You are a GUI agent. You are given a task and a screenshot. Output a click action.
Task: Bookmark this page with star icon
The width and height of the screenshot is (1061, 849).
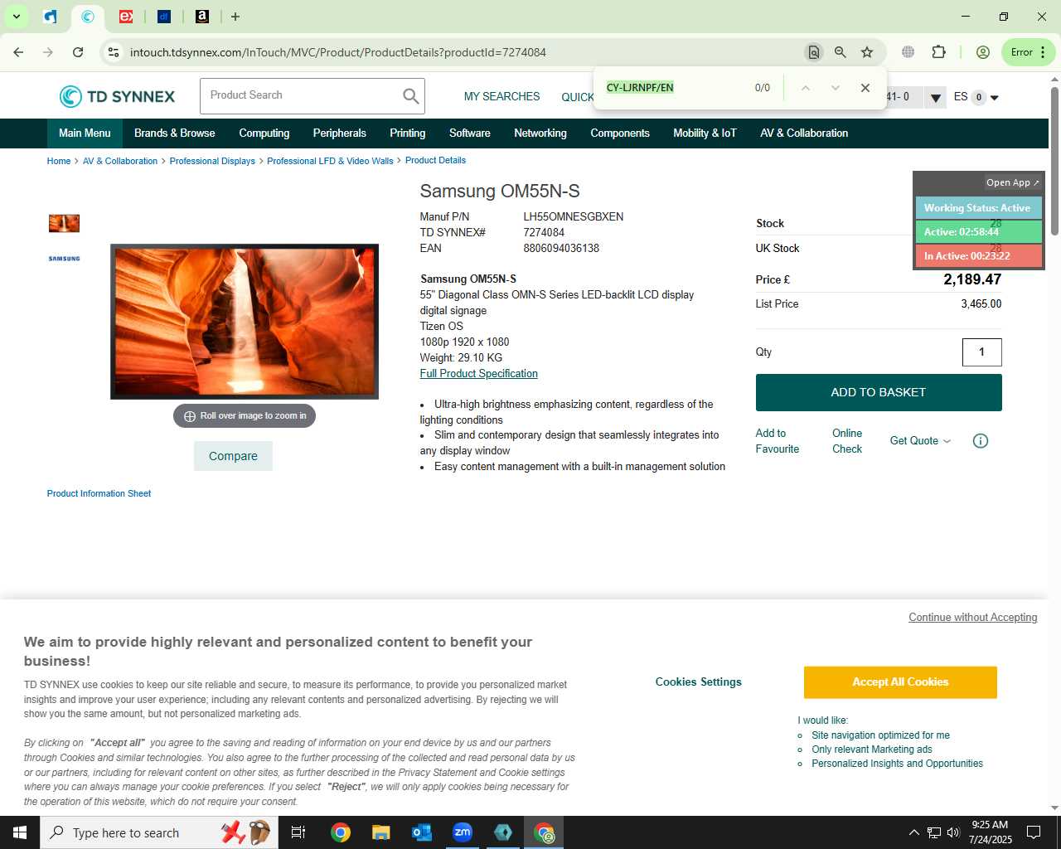click(x=867, y=52)
